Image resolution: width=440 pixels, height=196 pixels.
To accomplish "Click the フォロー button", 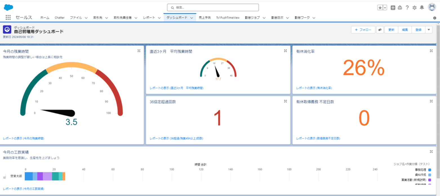I will pos(363,29).
